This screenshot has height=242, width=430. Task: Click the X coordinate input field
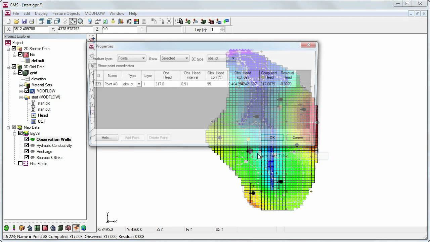tap(31, 29)
